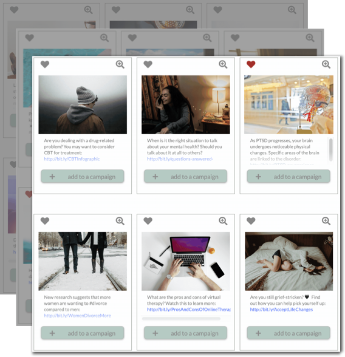Open the bit.ly/WomenDivorceMore link
Image resolution: width=345 pixels, height=357 pixels.
click(77, 316)
